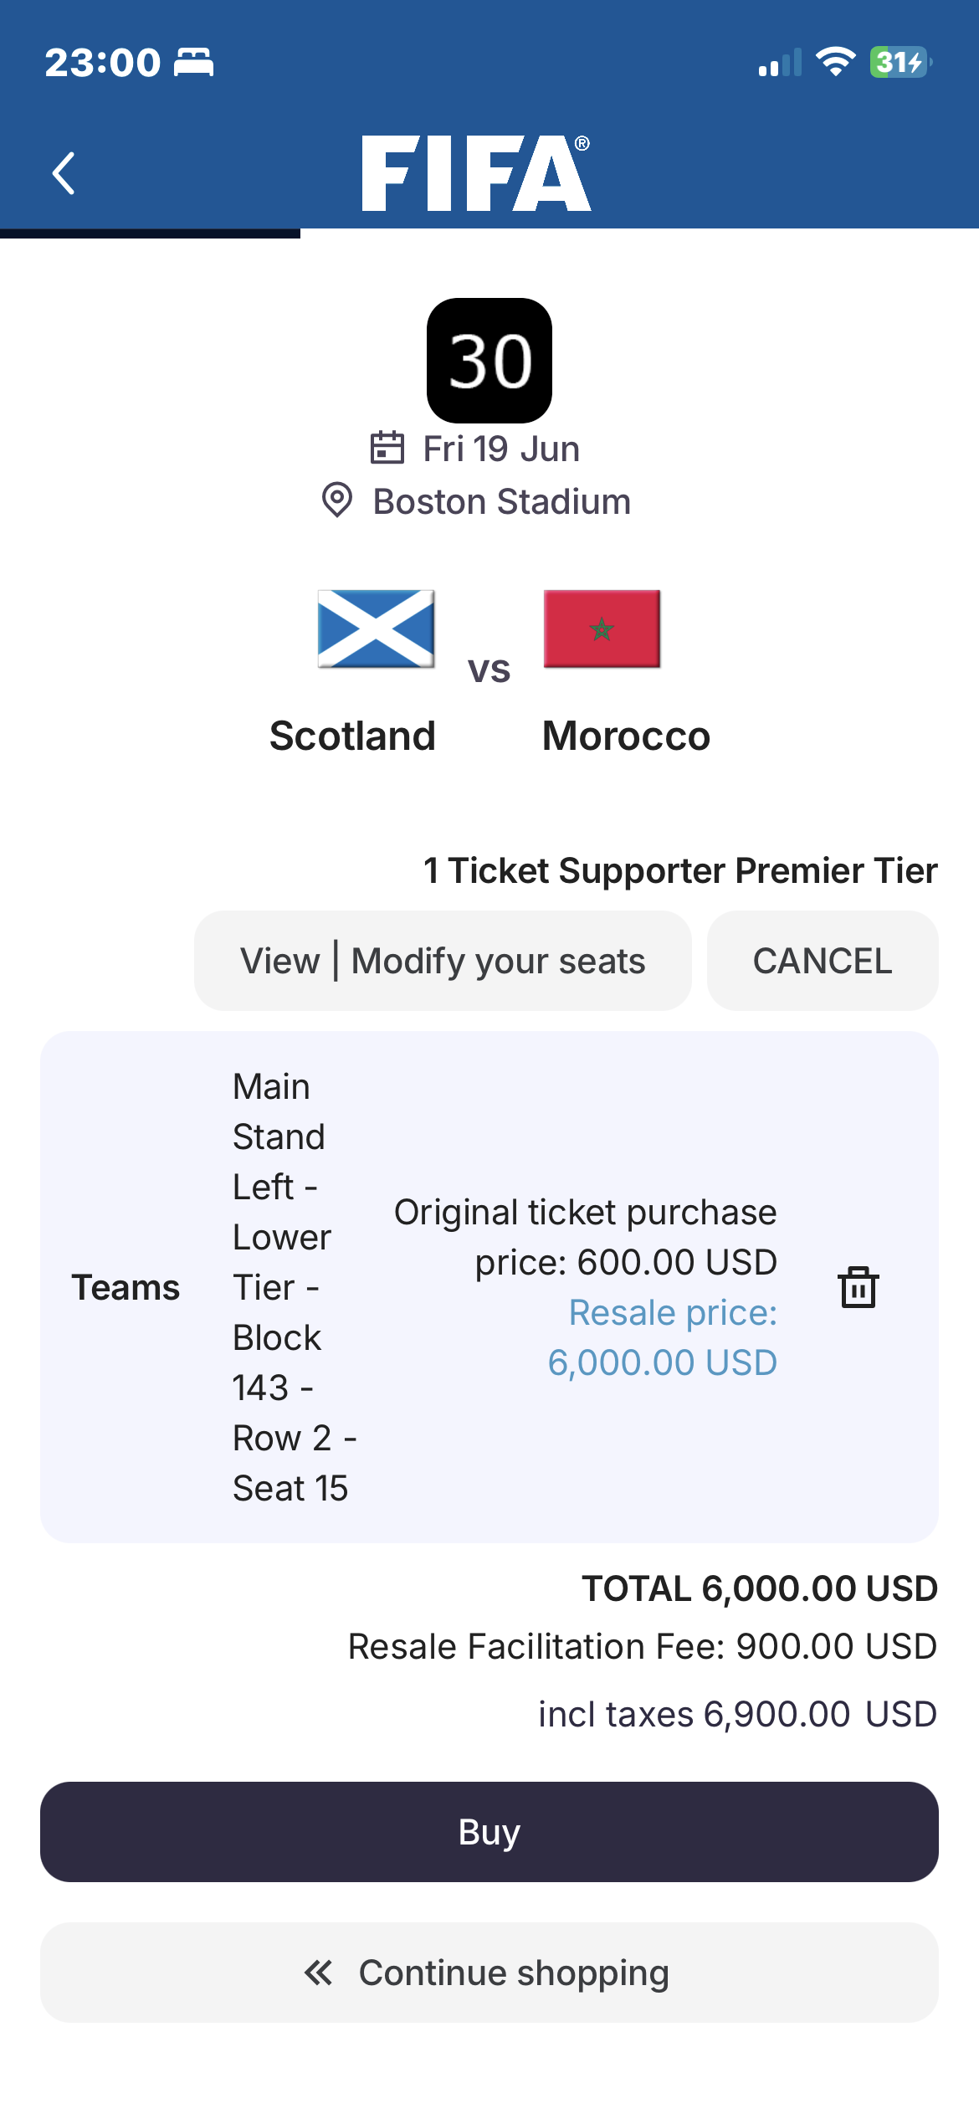Viewport: 979px width, 2119px height.
Task: Tap the double-chevron icon on Continue shopping
Action: point(318,1973)
